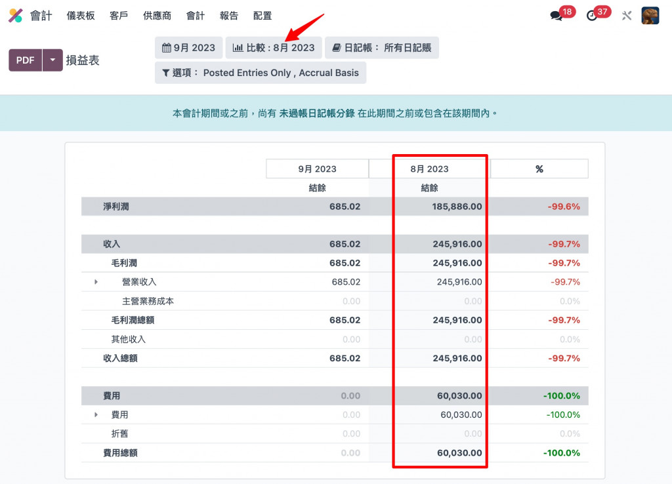Screen dimensions: 672x484
Task: Click the 收入 section header label
Action: [x=112, y=244]
